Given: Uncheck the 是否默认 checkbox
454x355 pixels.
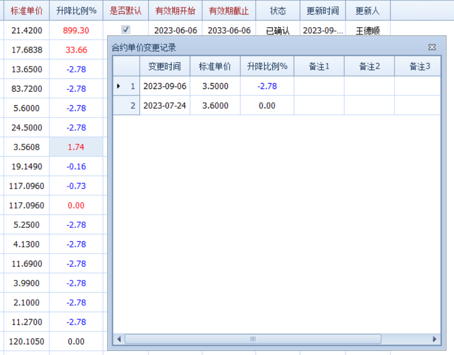Looking at the screenshot, I should 125,29.
